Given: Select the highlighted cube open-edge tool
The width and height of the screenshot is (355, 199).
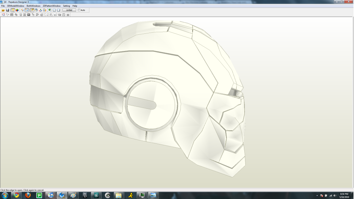Looking at the screenshot, I should point(27,10).
